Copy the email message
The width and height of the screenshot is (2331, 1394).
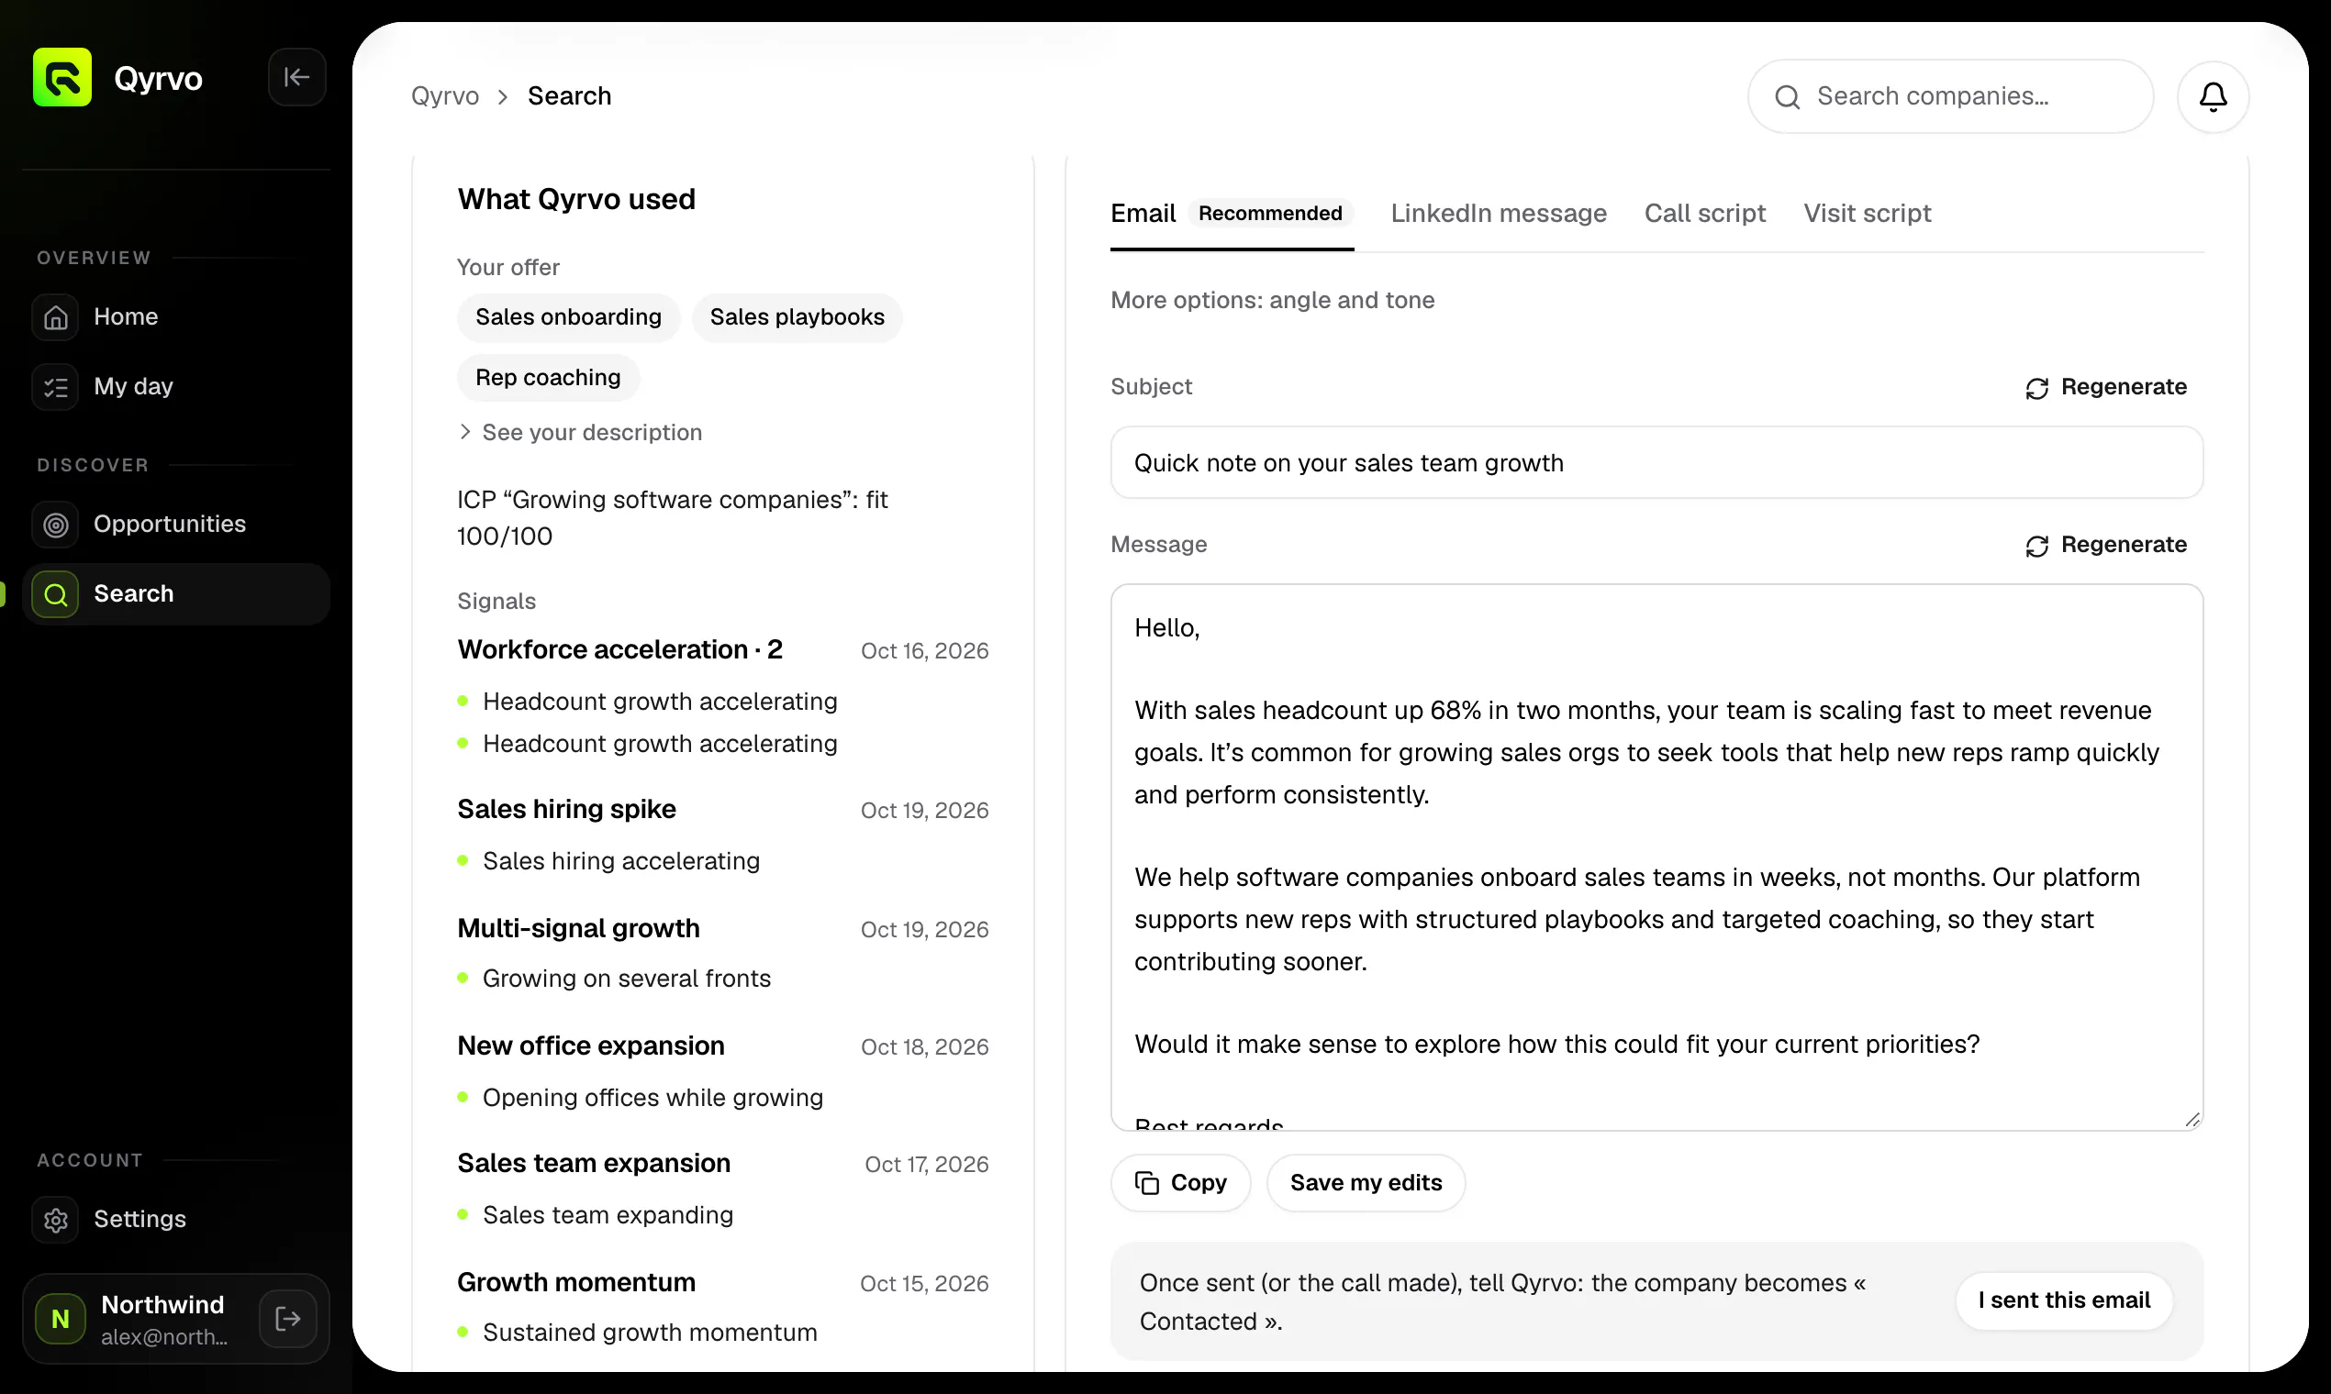(x=1180, y=1183)
